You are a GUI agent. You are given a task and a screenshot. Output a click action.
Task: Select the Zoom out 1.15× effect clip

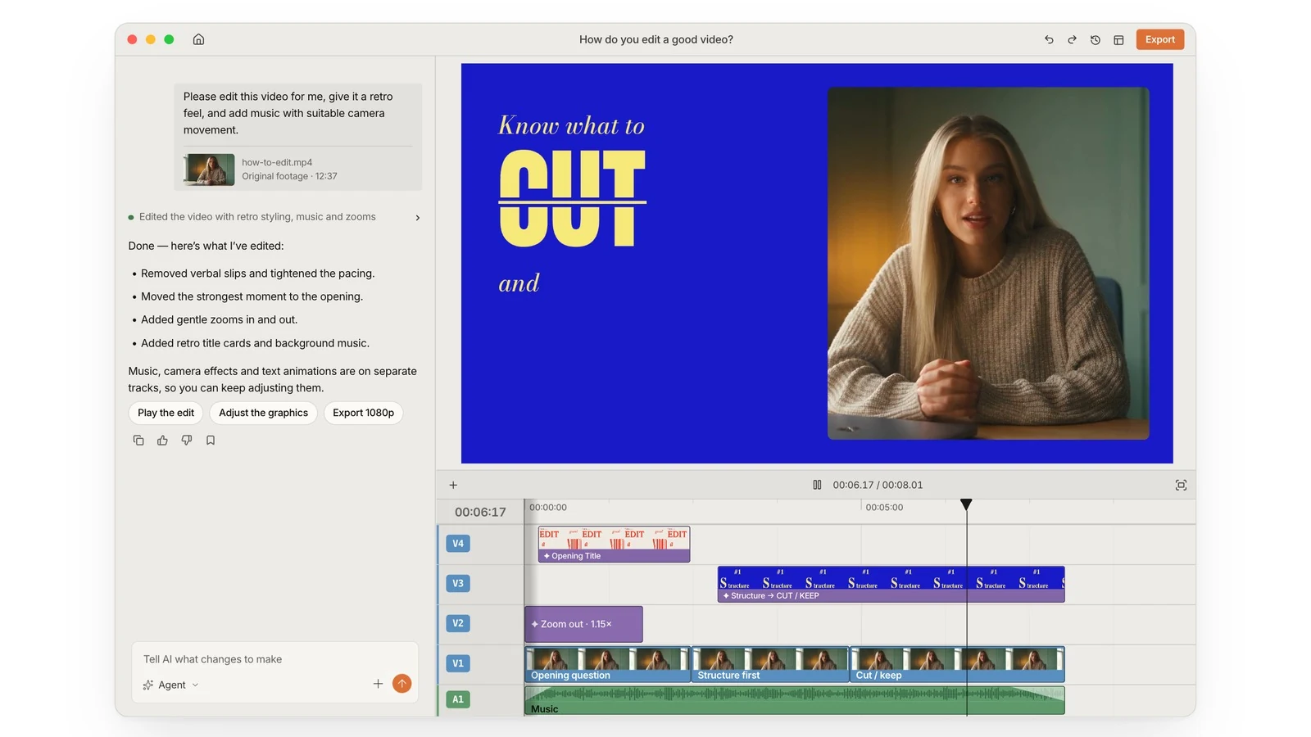point(583,624)
